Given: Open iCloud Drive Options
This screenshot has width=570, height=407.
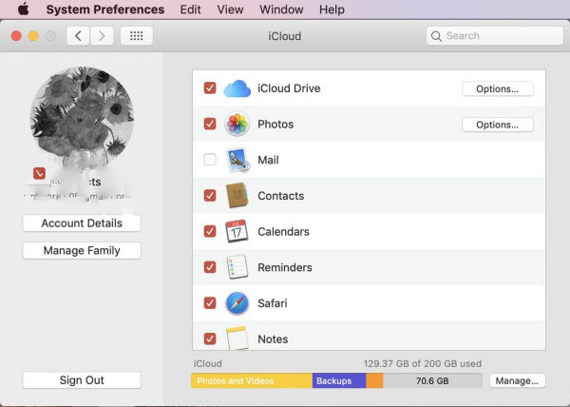Looking at the screenshot, I should coord(497,88).
